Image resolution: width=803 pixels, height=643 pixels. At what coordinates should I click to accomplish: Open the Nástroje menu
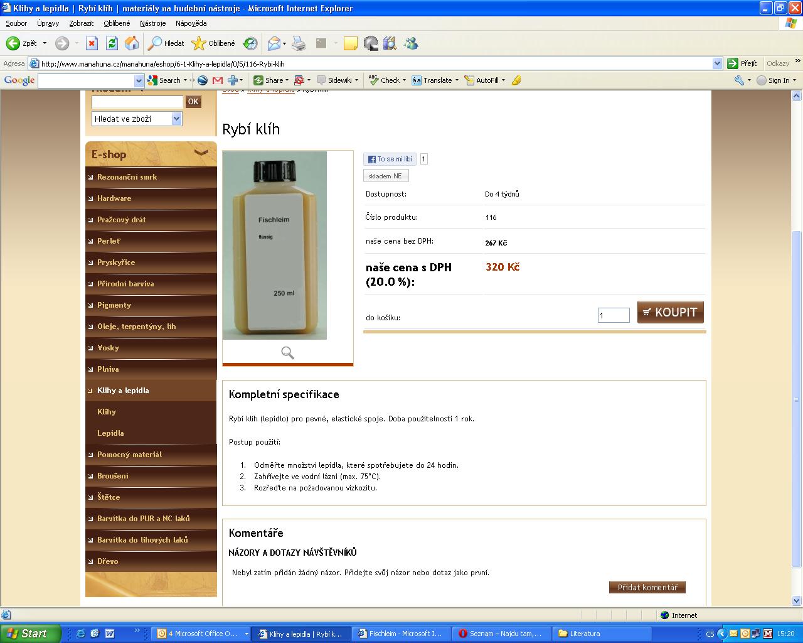pos(152,23)
